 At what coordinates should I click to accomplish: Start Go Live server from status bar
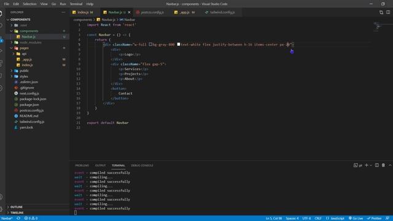click(356, 219)
